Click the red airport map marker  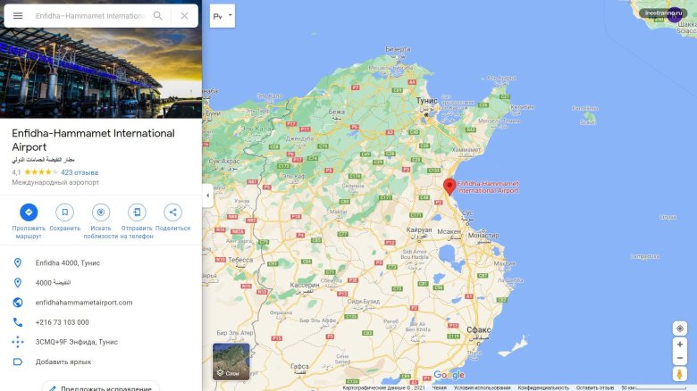coord(449,187)
